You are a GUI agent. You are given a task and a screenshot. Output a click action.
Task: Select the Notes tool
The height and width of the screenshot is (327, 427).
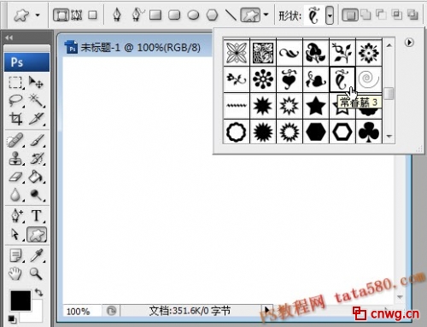pyautogui.click(x=15, y=255)
